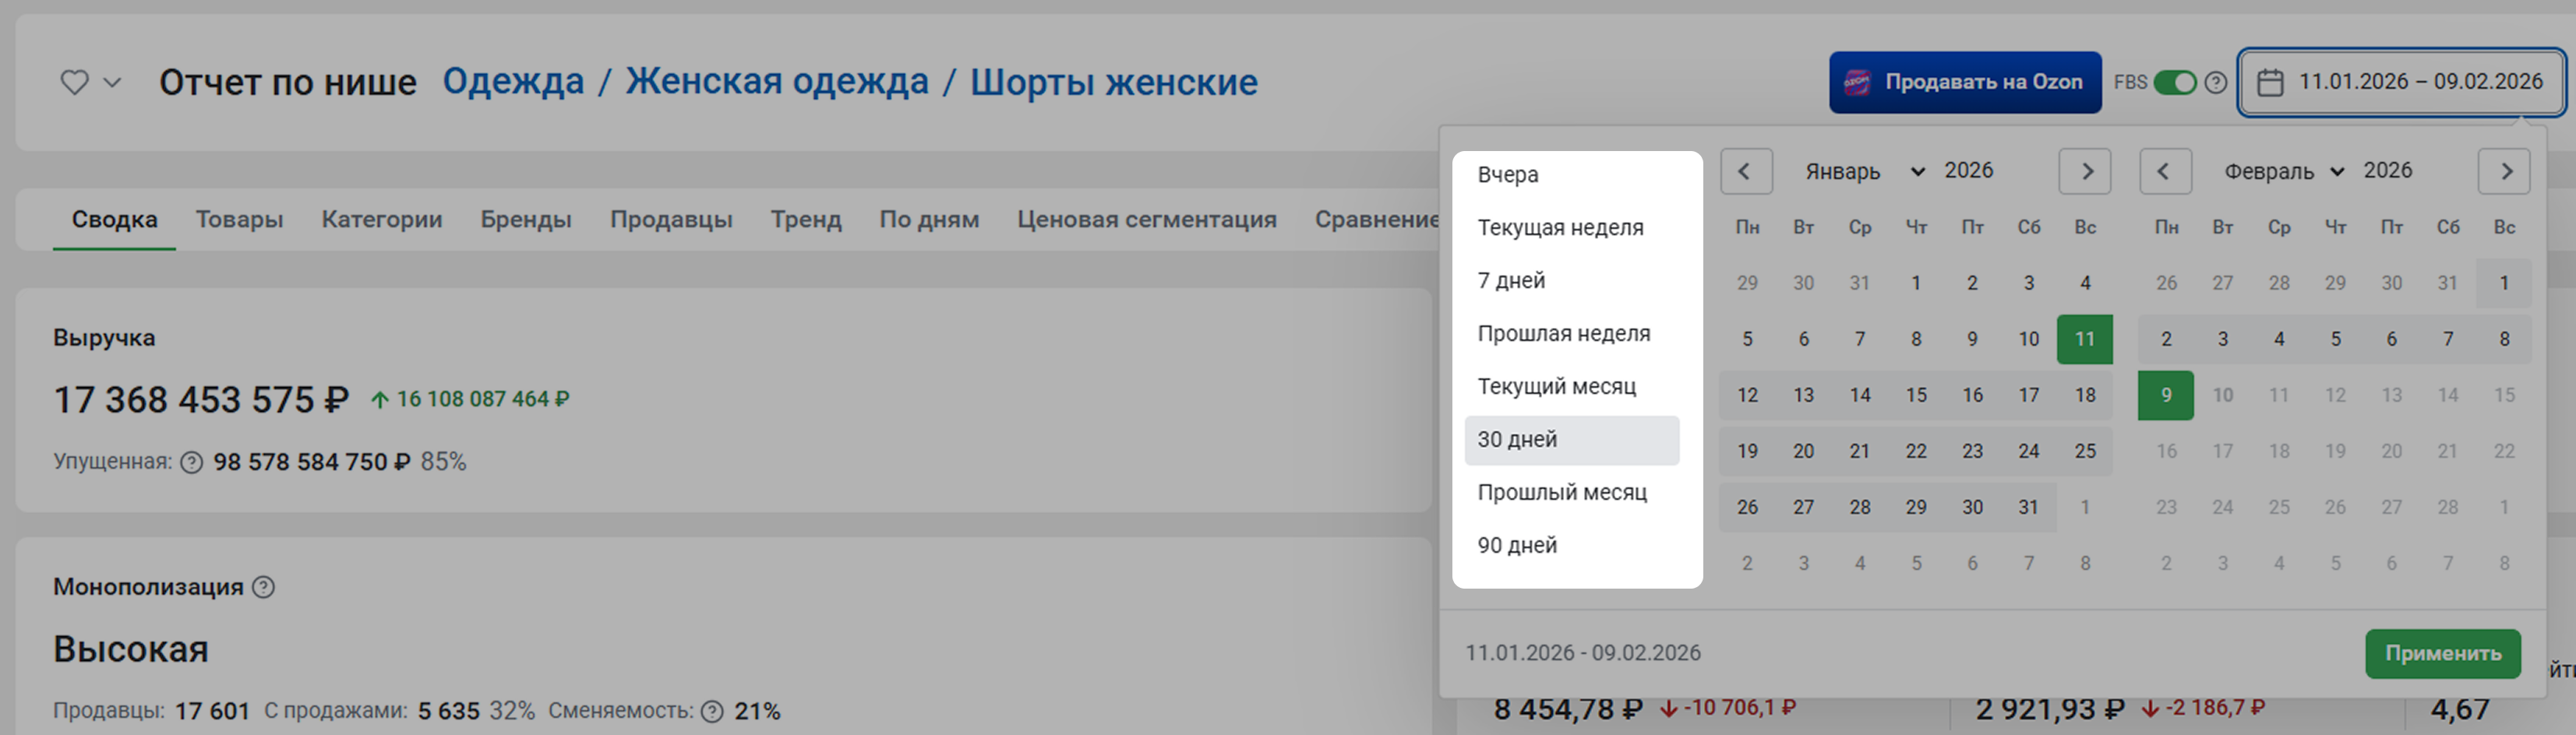
Task: Click help icon next to Сменяемость
Action: (712, 711)
